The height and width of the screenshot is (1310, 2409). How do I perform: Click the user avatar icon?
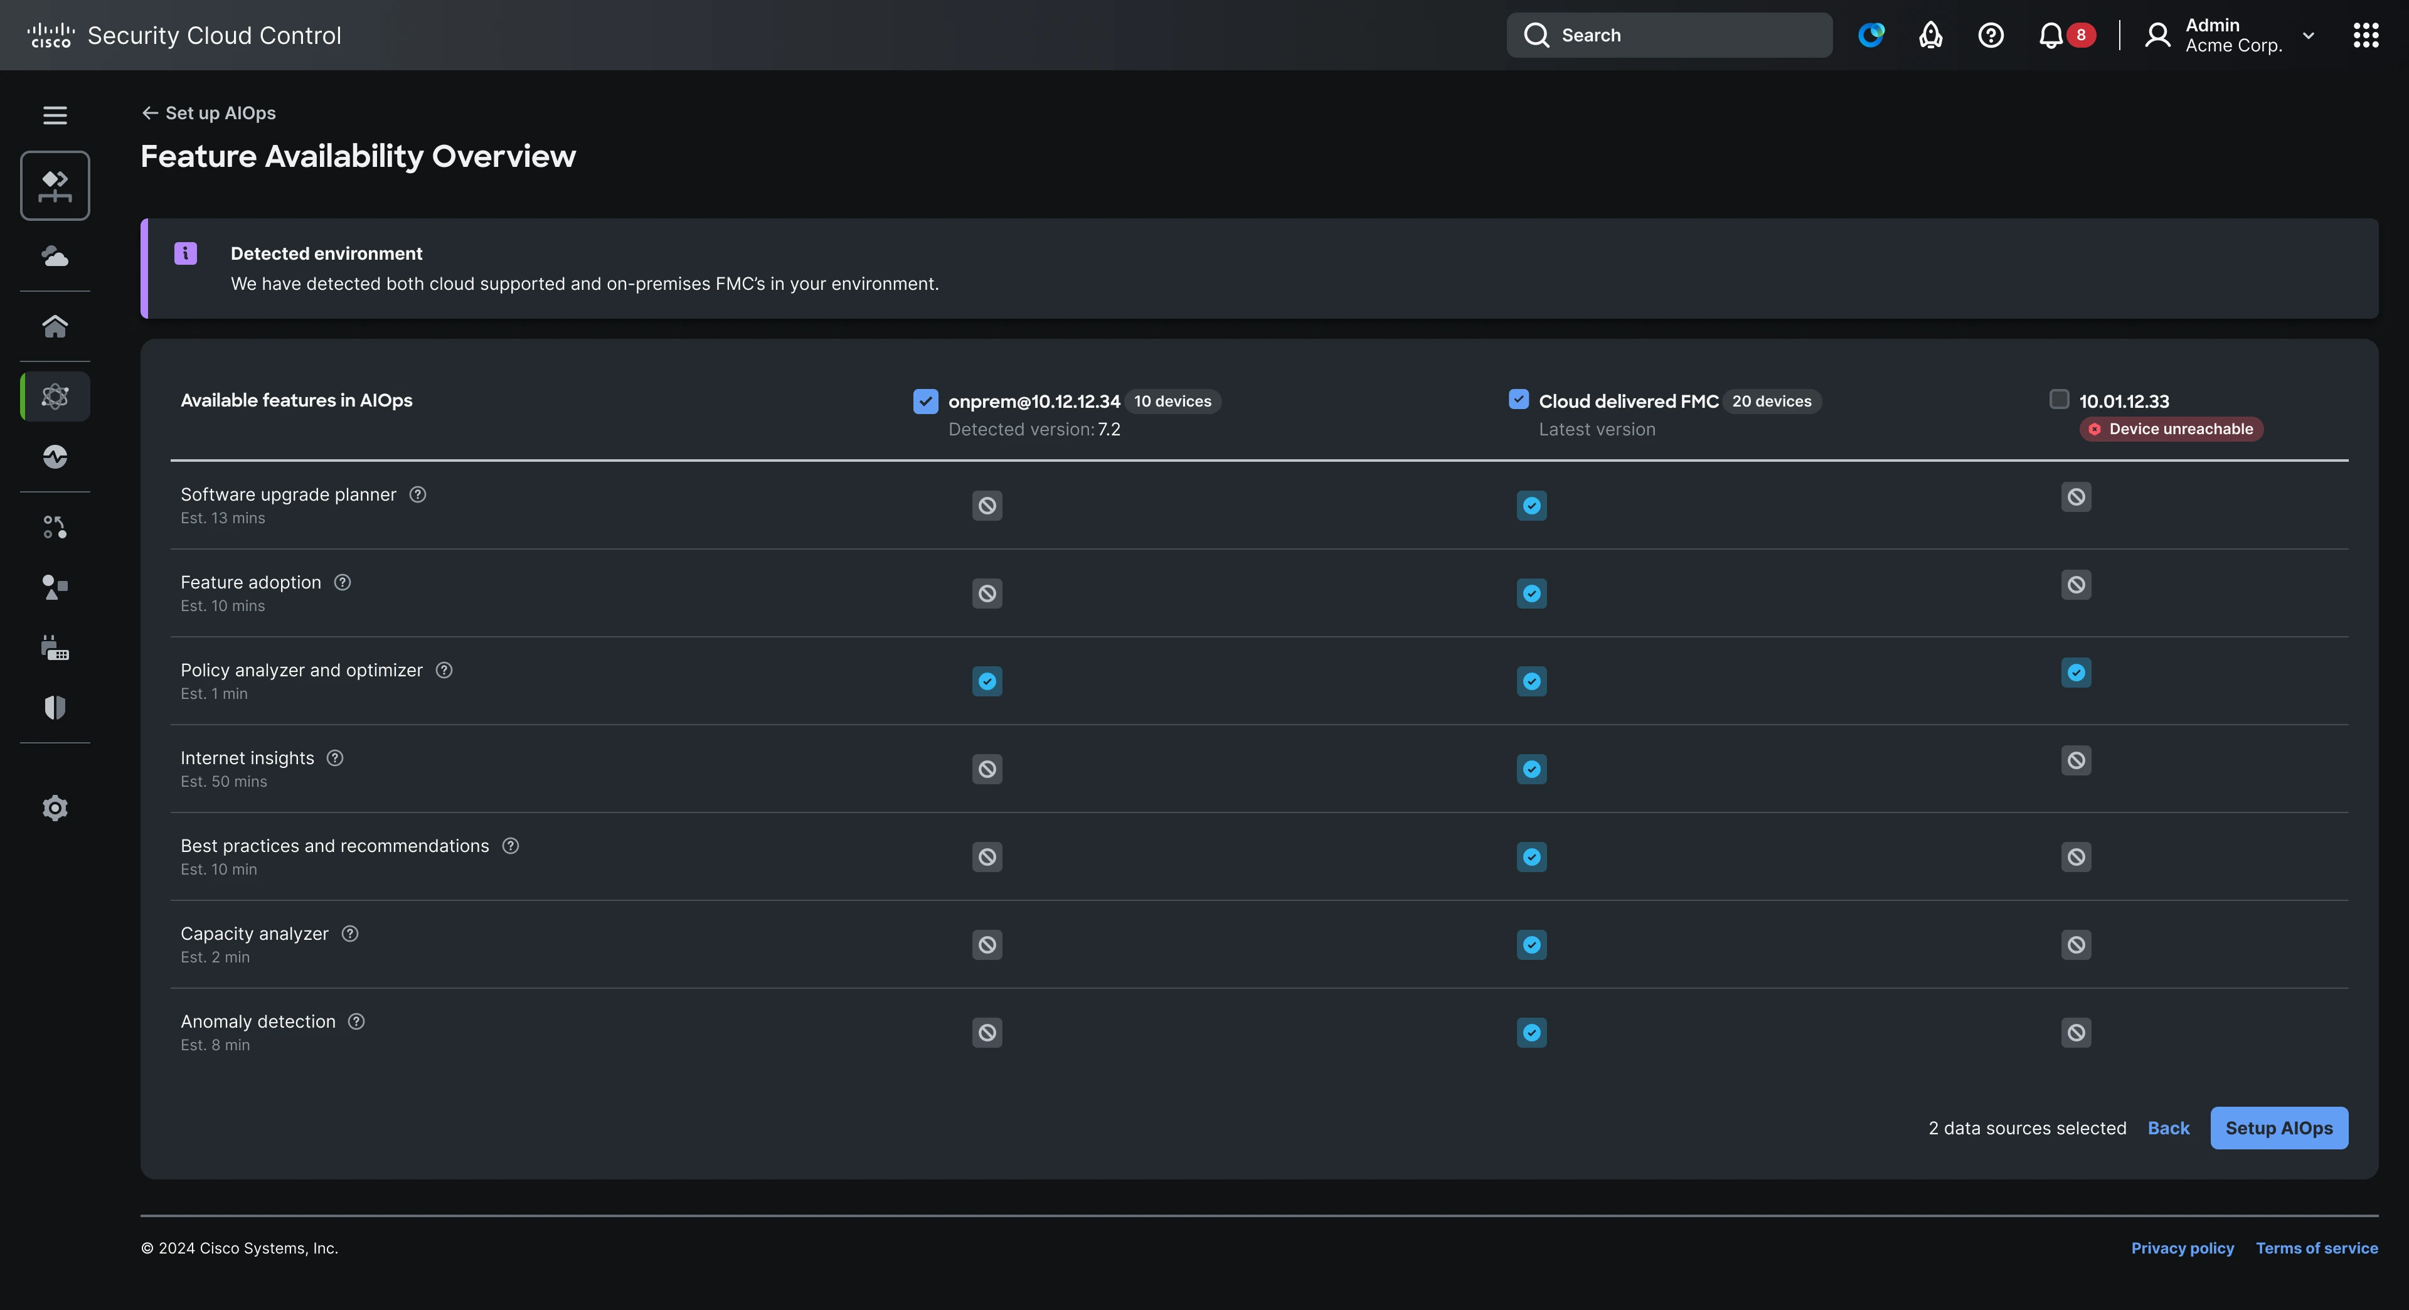(2157, 36)
